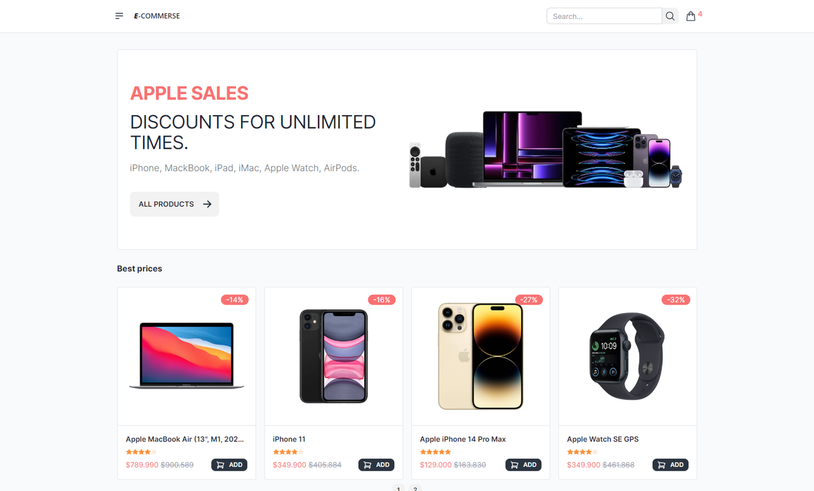Click the Apple Watch SE GPS title
This screenshot has width=814, height=491.
click(x=603, y=439)
